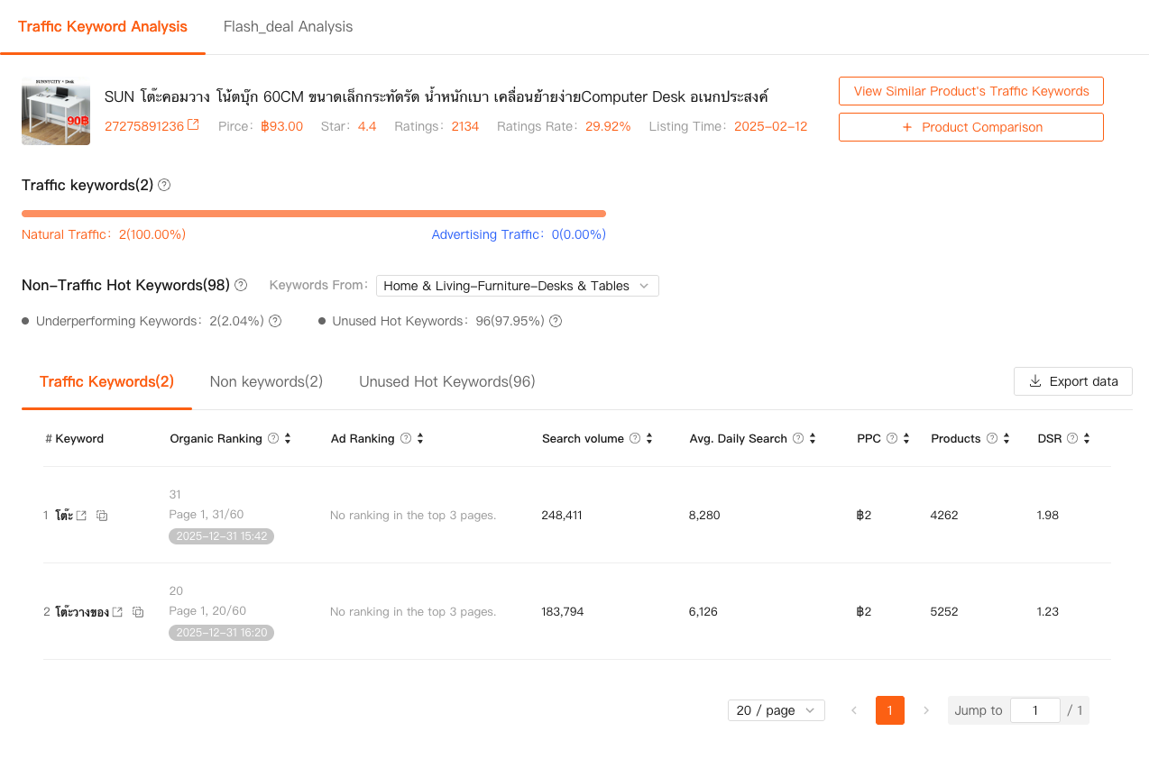Click the Export data button
The width and height of the screenshot is (1149, 759).
tap(1072, 381)
